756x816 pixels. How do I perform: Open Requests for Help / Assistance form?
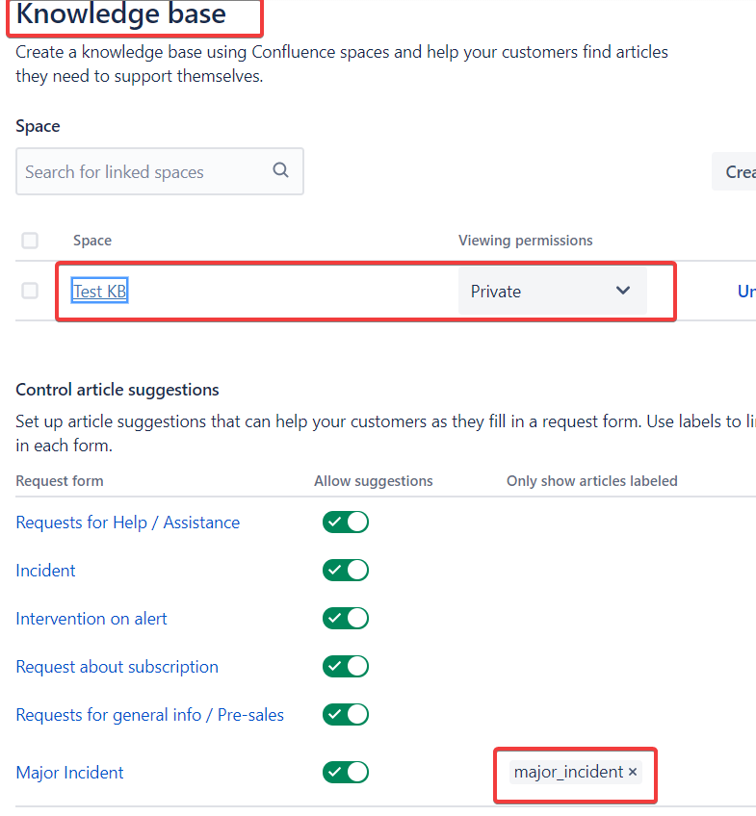pos(128,523)
